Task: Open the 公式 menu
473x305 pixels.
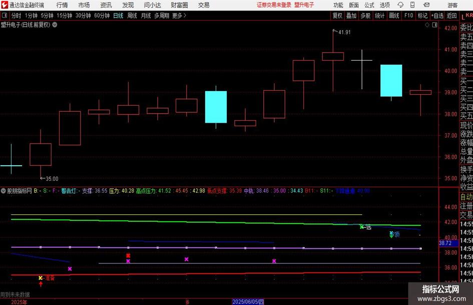Action: 369,5
